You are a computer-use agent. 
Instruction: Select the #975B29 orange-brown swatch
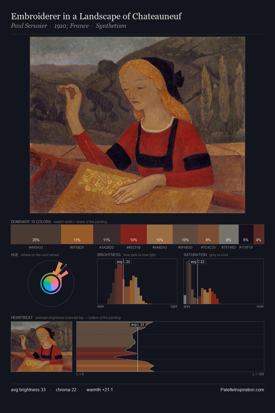[x=77, y=234]
